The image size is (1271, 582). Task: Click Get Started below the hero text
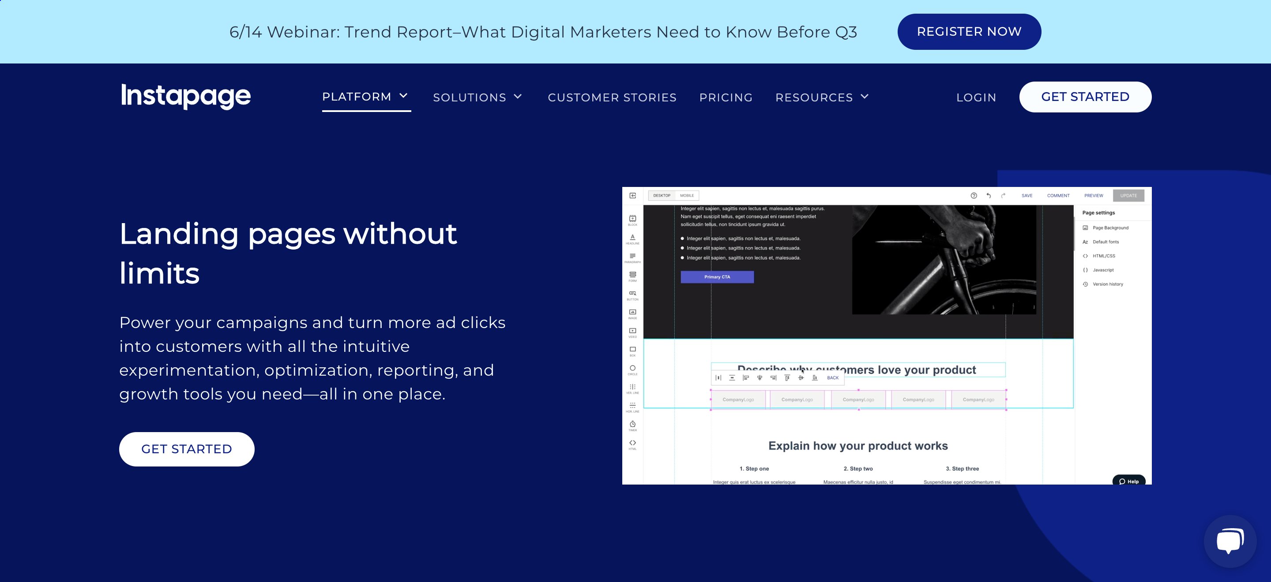[187, 449]
